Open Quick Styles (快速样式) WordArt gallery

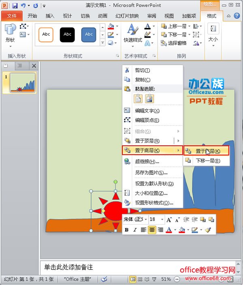[133, 36]
